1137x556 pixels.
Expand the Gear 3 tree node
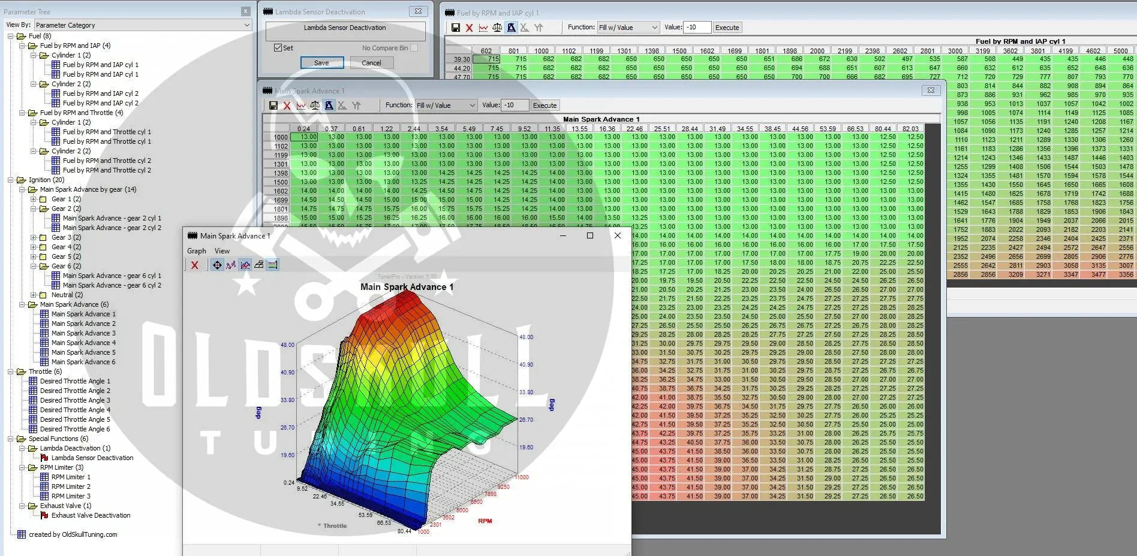coord(34,237)
